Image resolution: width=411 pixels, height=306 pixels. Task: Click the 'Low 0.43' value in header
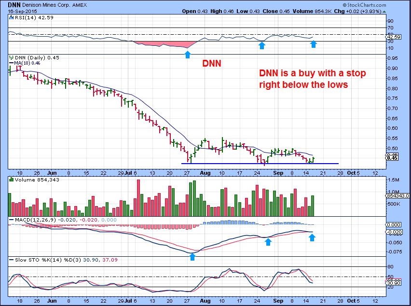248,11
